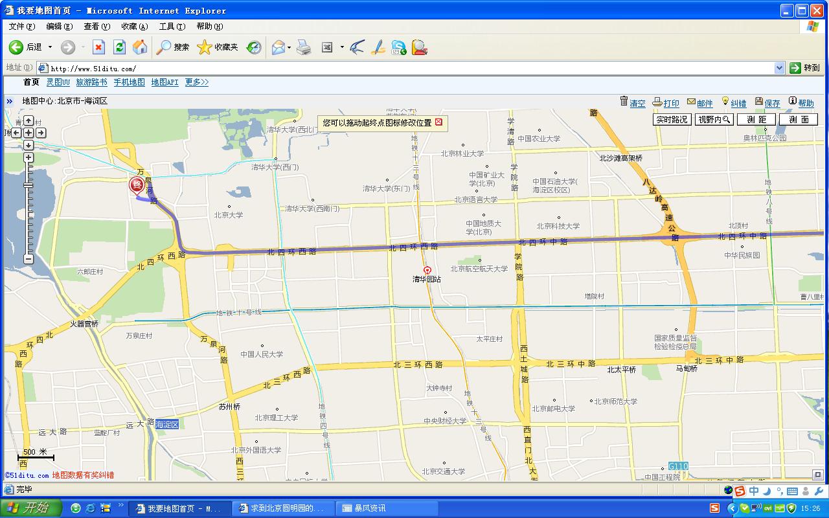Image resolution: width=829 pixels, height=518 pixels.
Task: Pan the map right with the right arrow
Action: tap(41, 133)
